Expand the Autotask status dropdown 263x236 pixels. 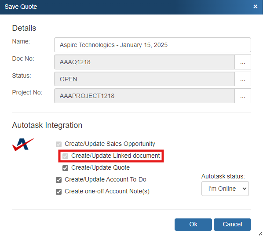225,189
